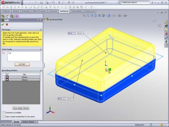The height and width of the screenshot is (127, 169).
Task: Switch to the Office Products tab
Action: [x=39, y=11]
